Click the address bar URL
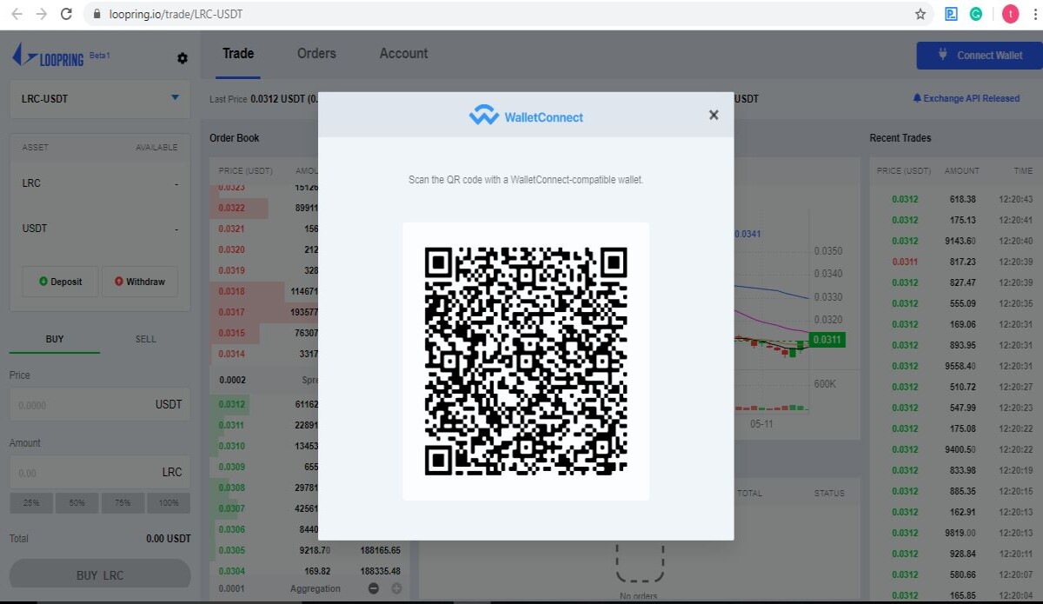Viewport: 1043px width, 604px height. click(176, 14)
